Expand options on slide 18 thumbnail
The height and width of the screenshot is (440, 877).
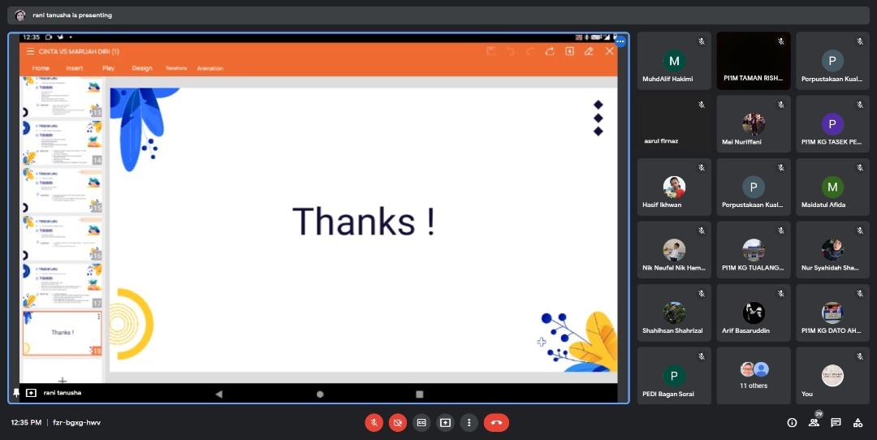click(x=99, y=317)
